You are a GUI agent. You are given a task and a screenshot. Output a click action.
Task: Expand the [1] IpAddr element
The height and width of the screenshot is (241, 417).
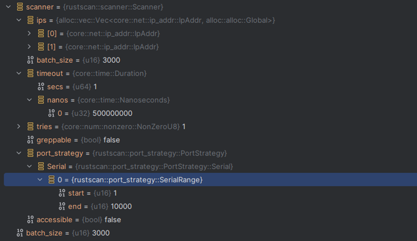(x=30, y=47)
